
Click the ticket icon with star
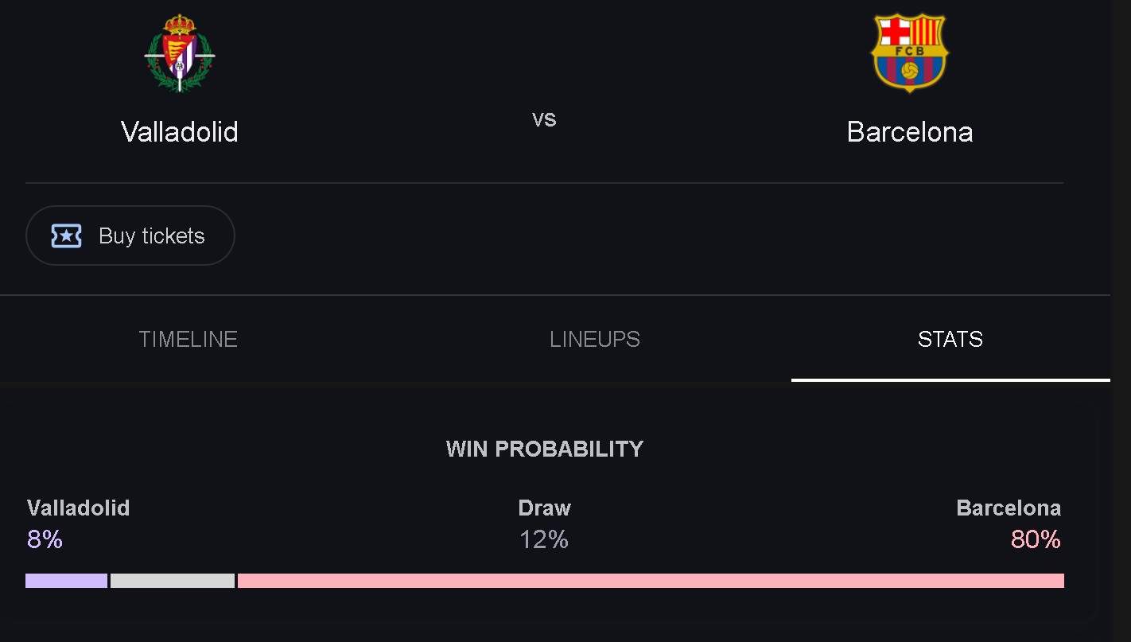pos(67,235)
